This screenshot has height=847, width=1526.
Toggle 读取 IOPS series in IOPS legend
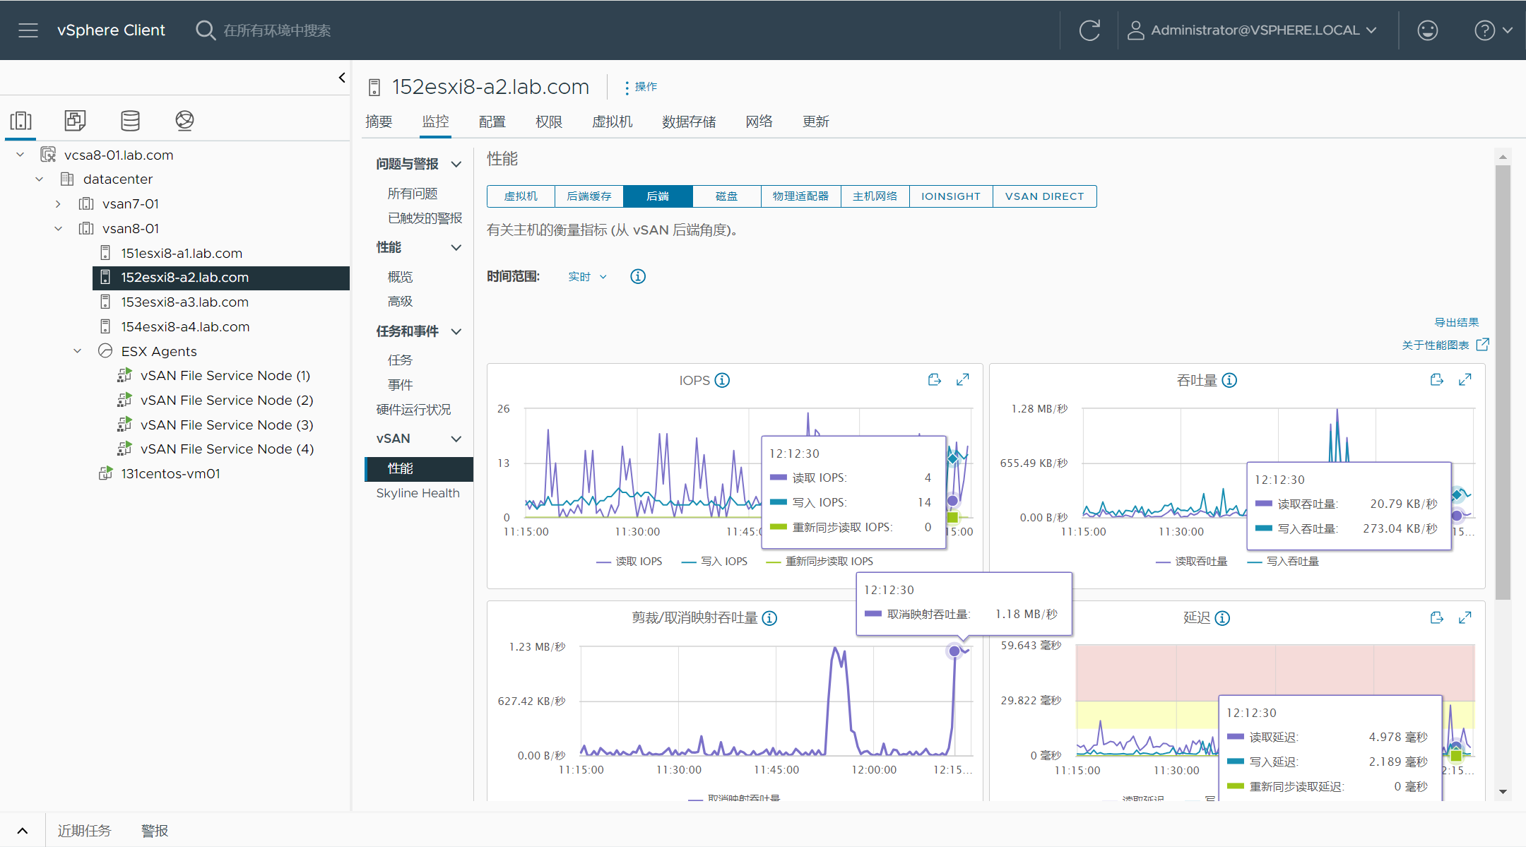629,562
